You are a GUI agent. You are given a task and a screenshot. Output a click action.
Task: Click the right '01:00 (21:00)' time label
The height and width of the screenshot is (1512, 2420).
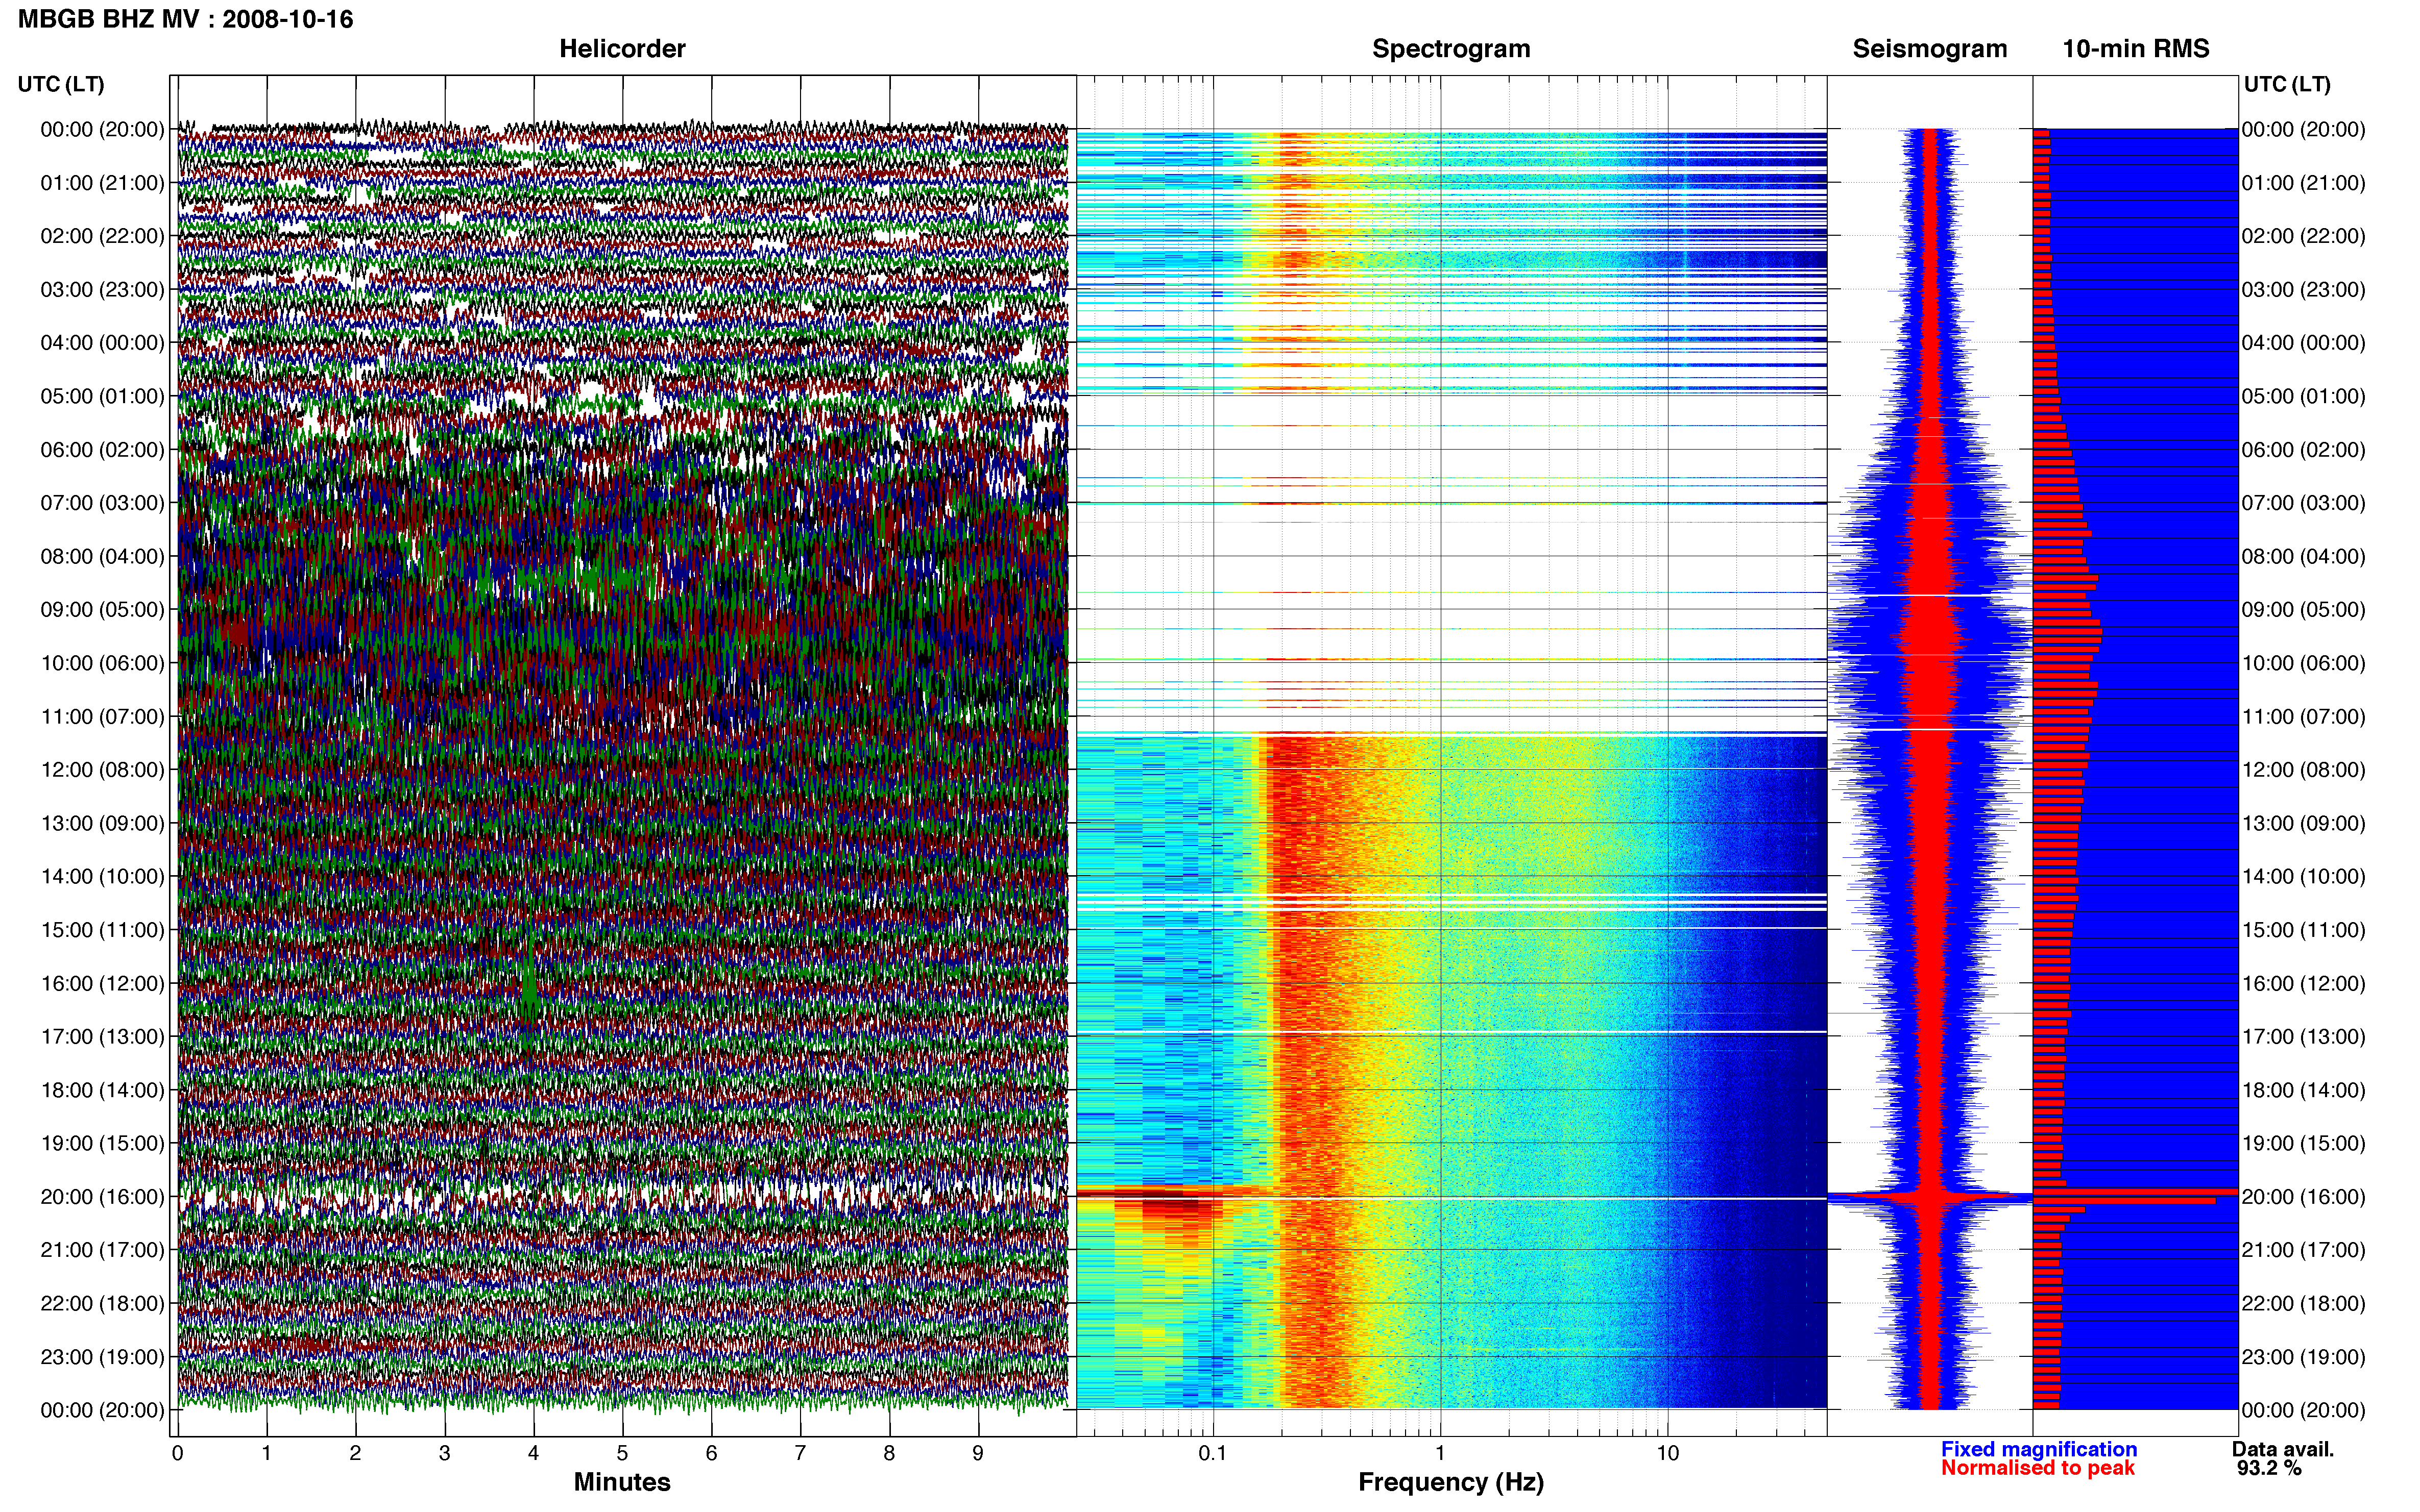[2303, 183]
